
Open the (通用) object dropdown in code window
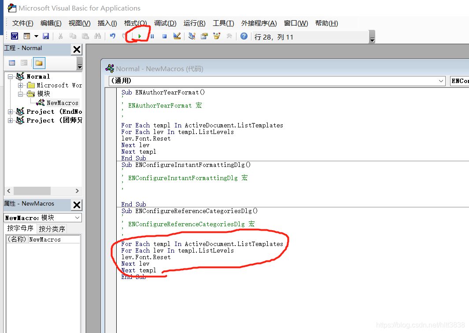(441, 81)
